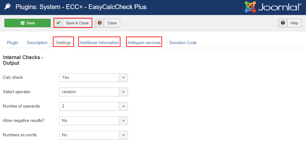Save the plugin settings
Screen dimensions: 306x141
point(28,23)
